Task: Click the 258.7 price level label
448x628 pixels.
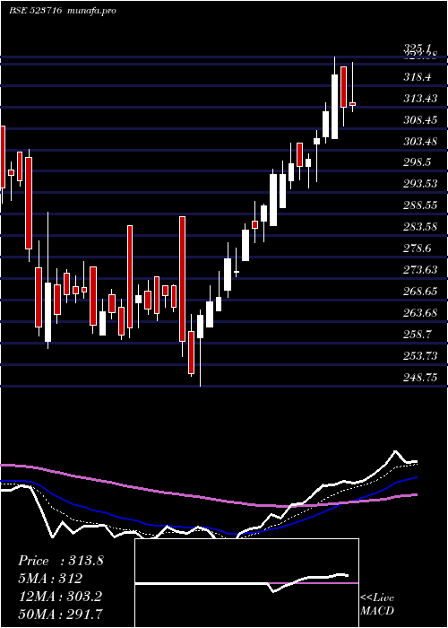Action: [x=418, y=335]
